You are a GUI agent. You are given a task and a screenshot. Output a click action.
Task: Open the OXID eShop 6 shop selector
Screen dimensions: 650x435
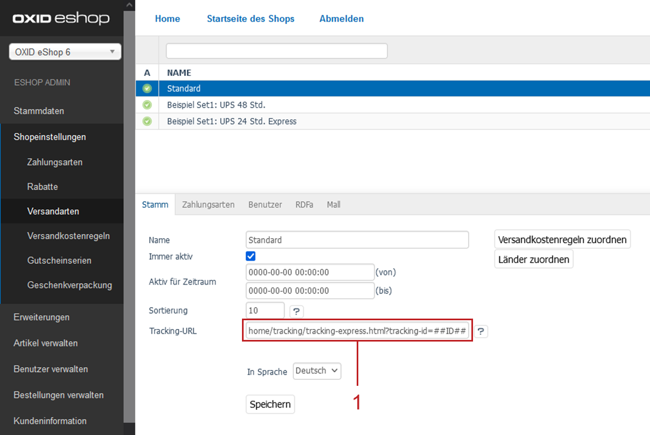(x=65, y=52)
